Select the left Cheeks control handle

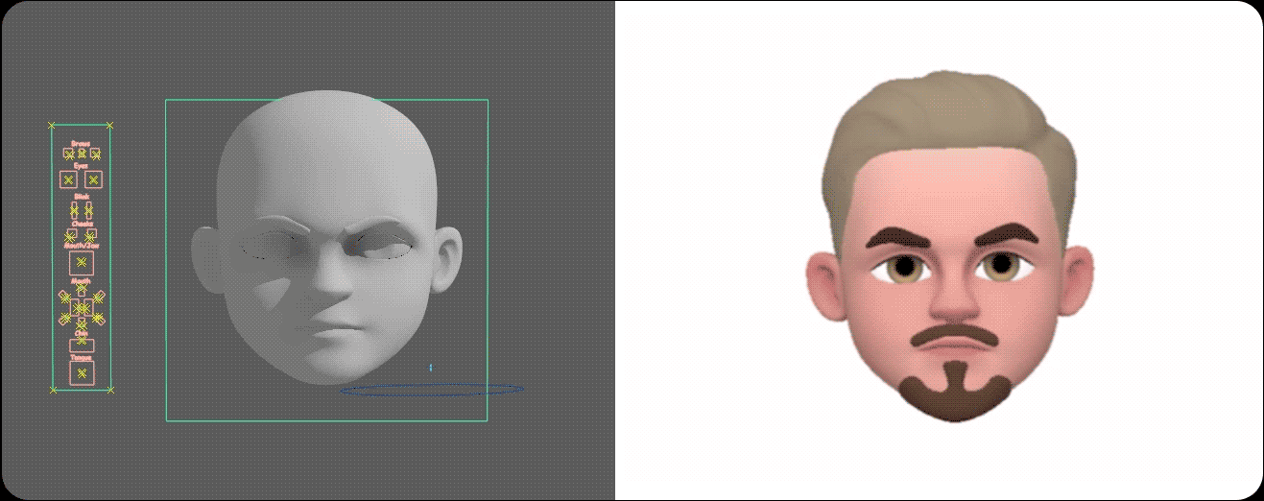click(71, 234)
